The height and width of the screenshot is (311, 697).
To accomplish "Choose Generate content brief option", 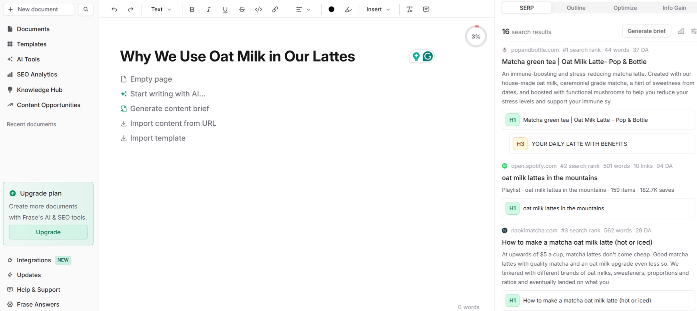I will pyautogui.click(x=165, y=109).
